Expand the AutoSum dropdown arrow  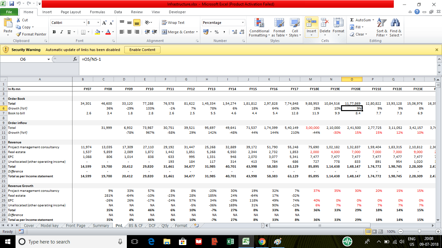(x=373, y=20)
